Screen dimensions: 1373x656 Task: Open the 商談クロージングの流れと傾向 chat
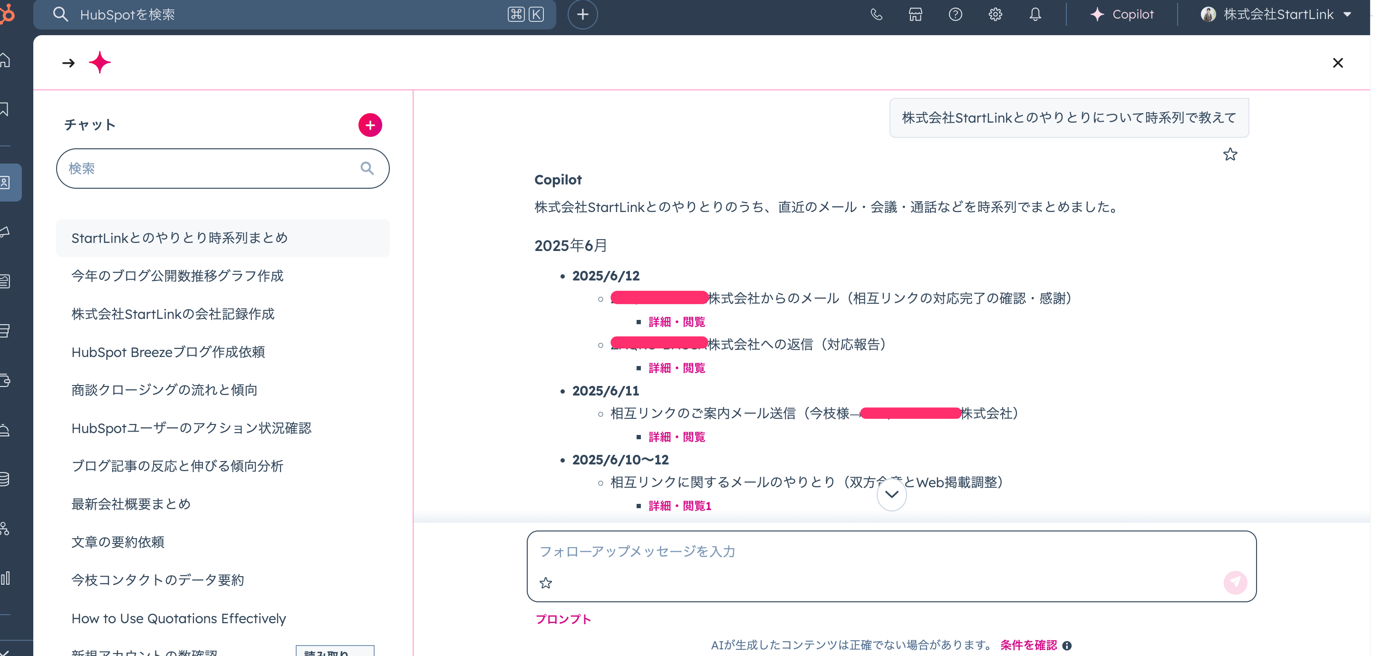tap(164, 390)
